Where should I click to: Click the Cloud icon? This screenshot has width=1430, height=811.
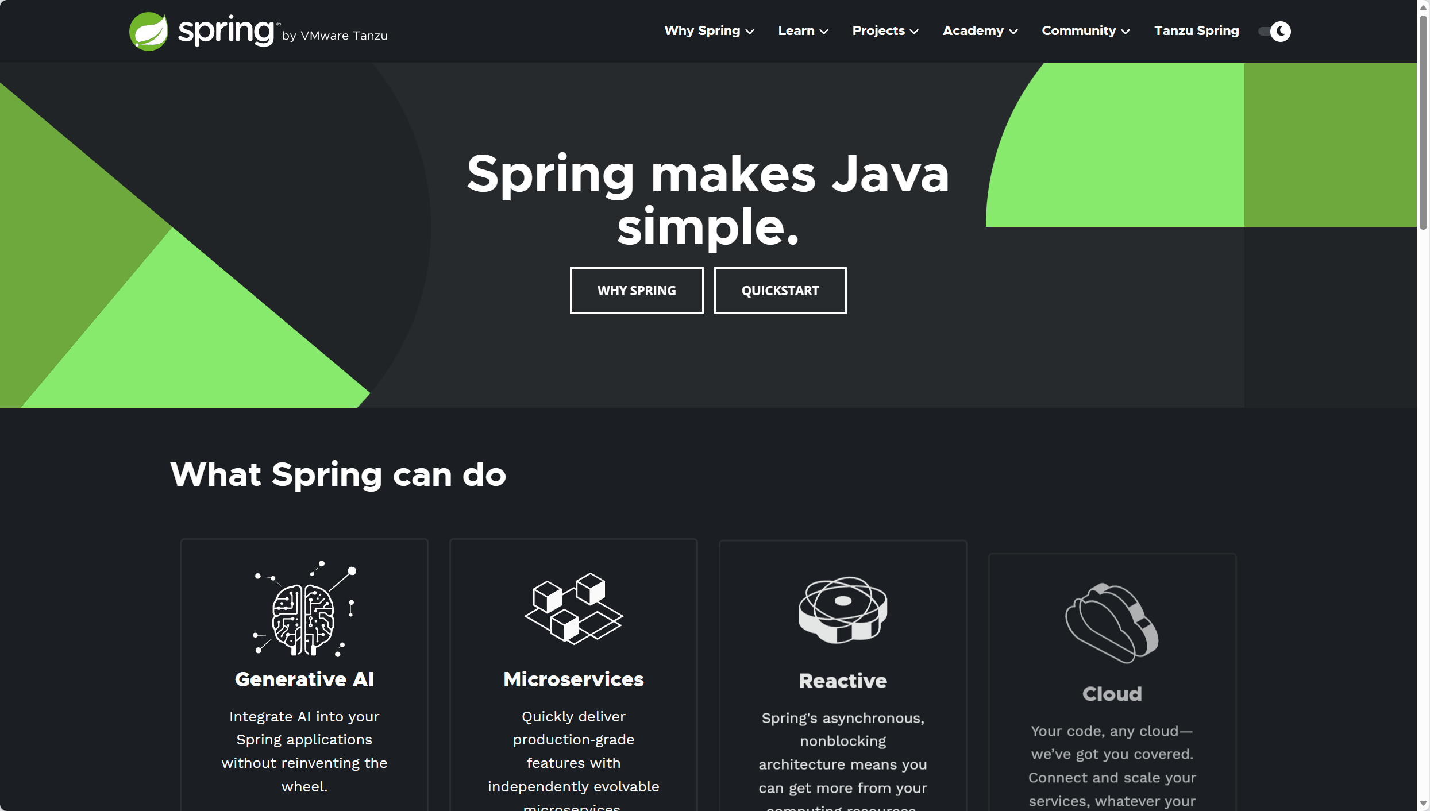(1112, 623)
